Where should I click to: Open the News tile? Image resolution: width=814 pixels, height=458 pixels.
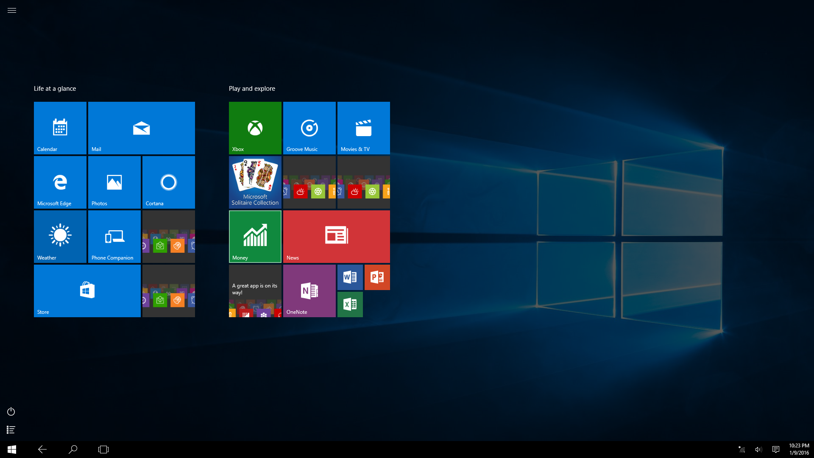coord(337,237)
